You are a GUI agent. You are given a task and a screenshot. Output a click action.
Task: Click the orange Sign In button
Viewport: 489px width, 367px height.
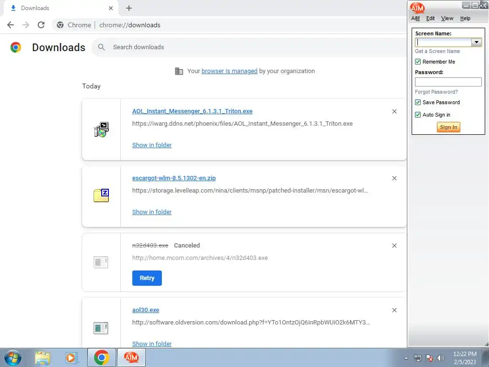click(448, 127)
